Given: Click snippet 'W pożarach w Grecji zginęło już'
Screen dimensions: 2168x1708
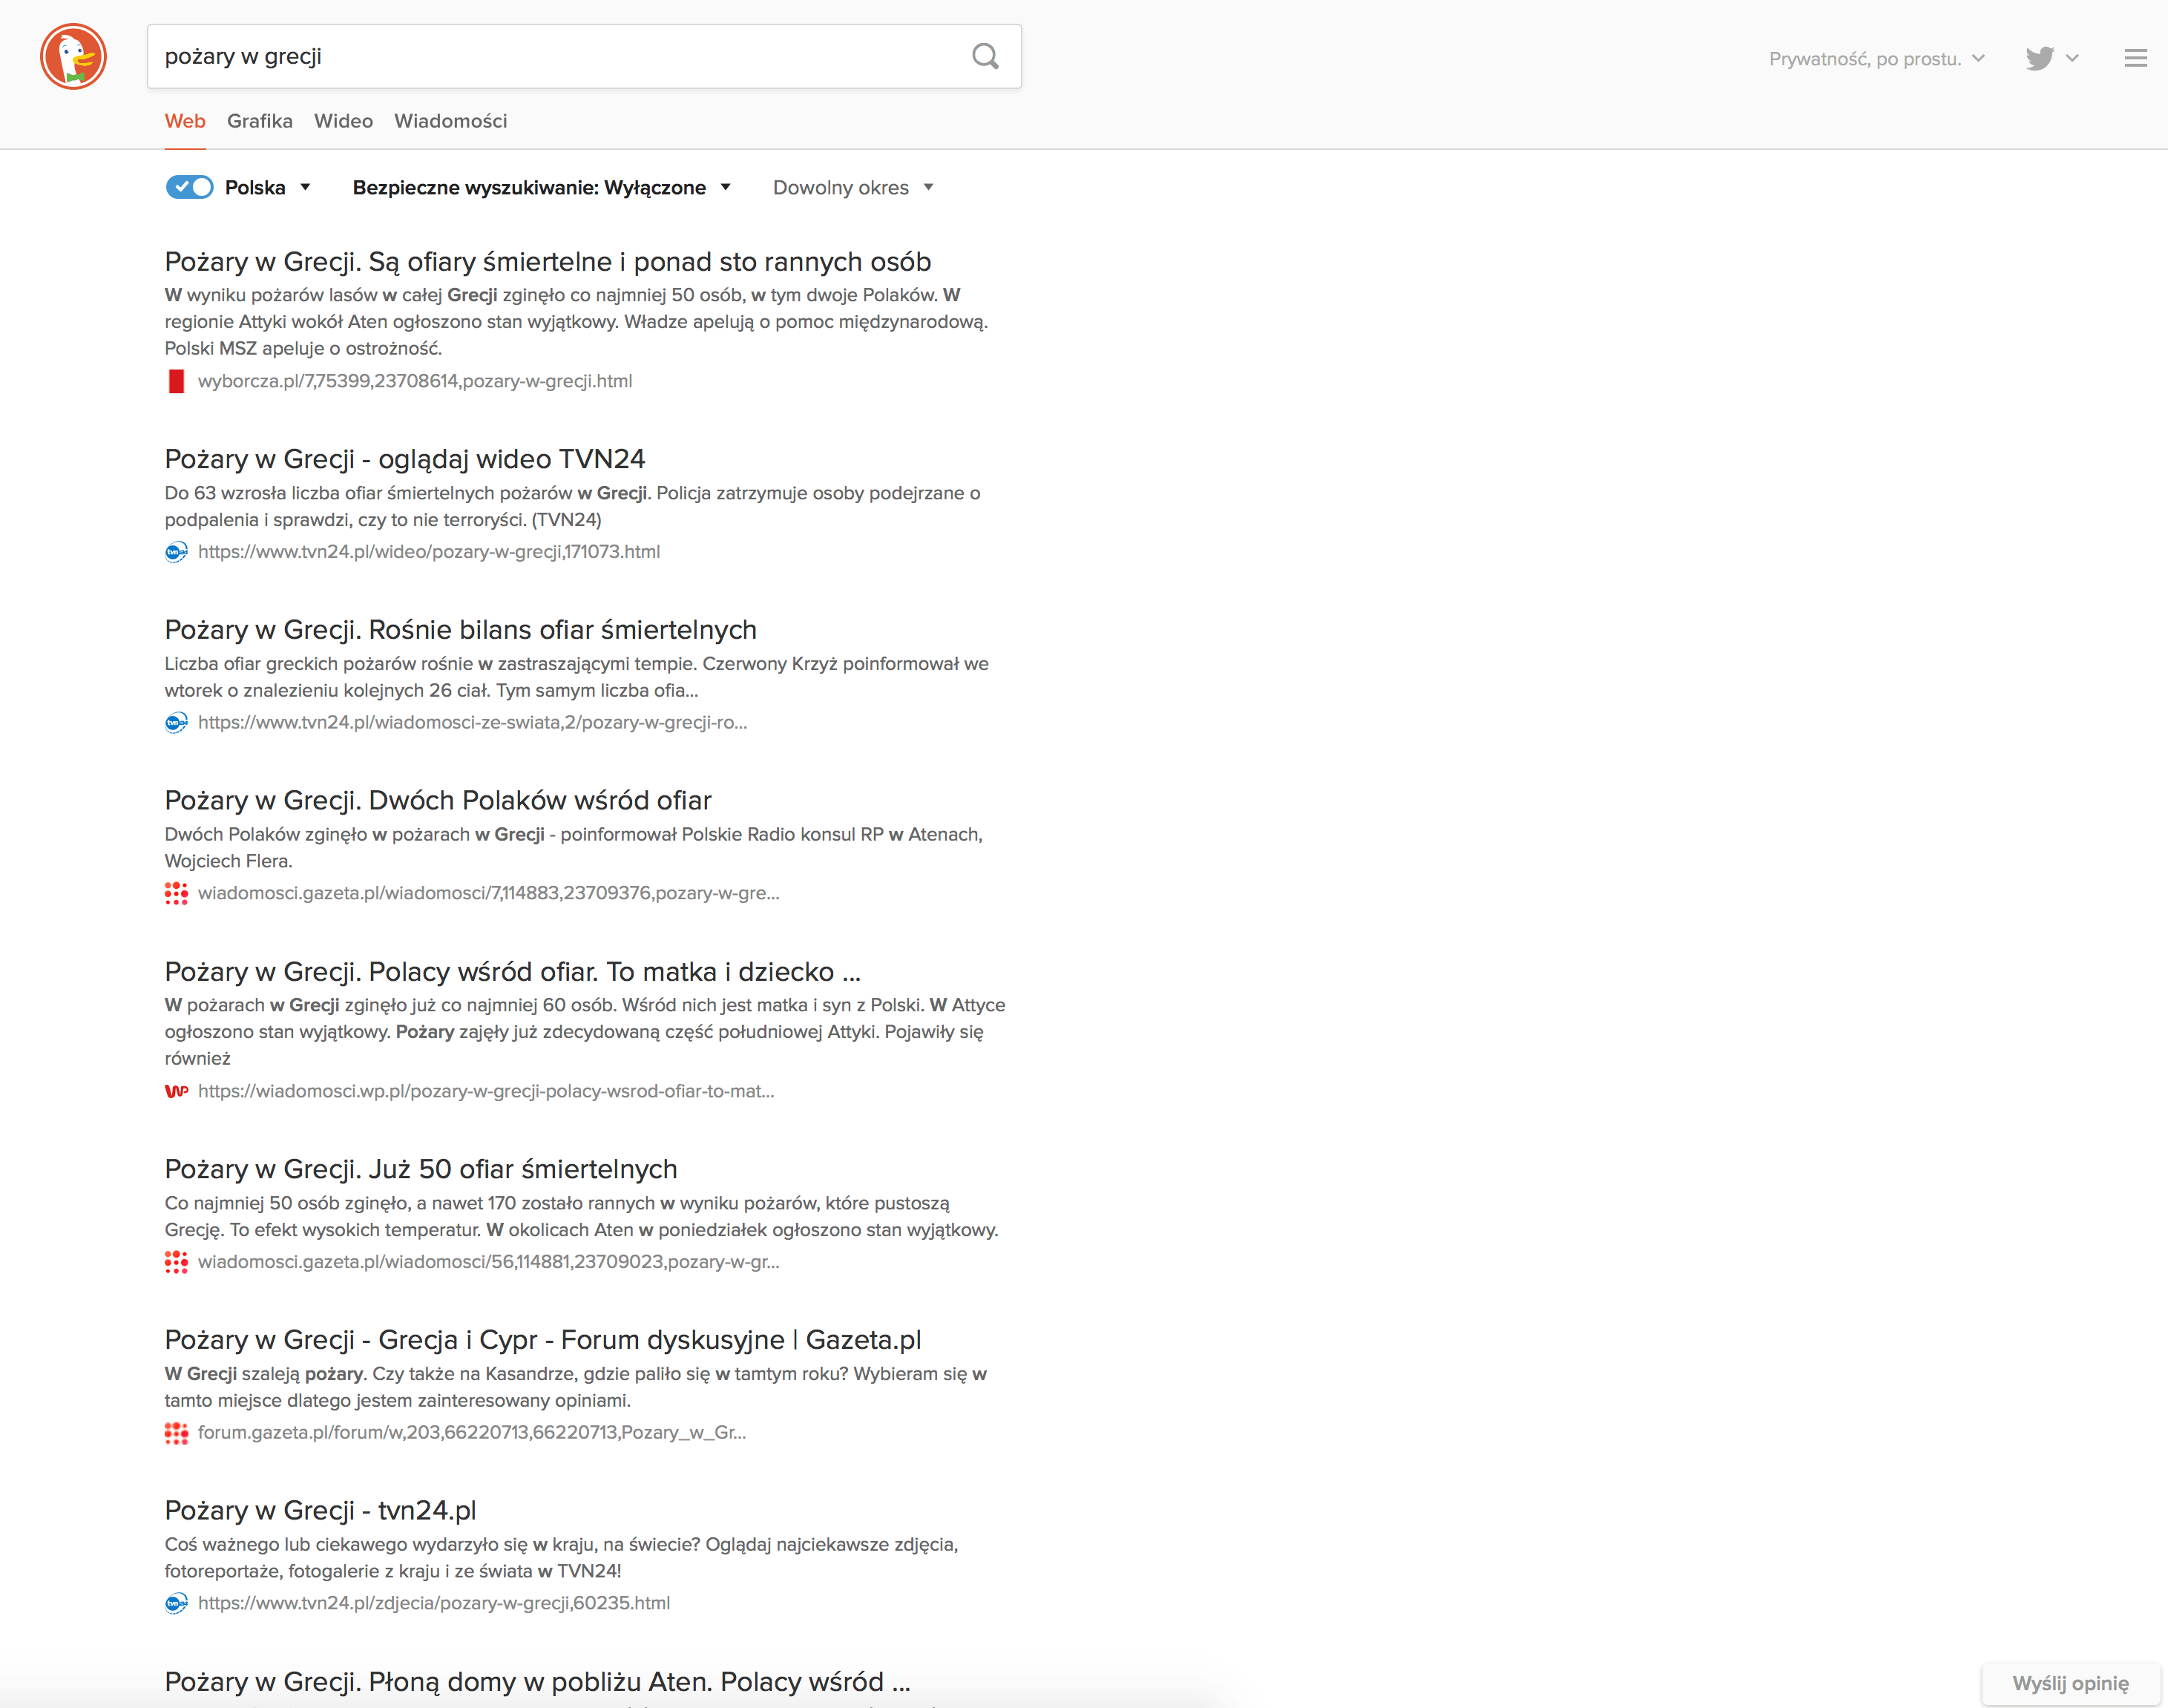Looking at the screenshot, I should (x=585, y=1032).
